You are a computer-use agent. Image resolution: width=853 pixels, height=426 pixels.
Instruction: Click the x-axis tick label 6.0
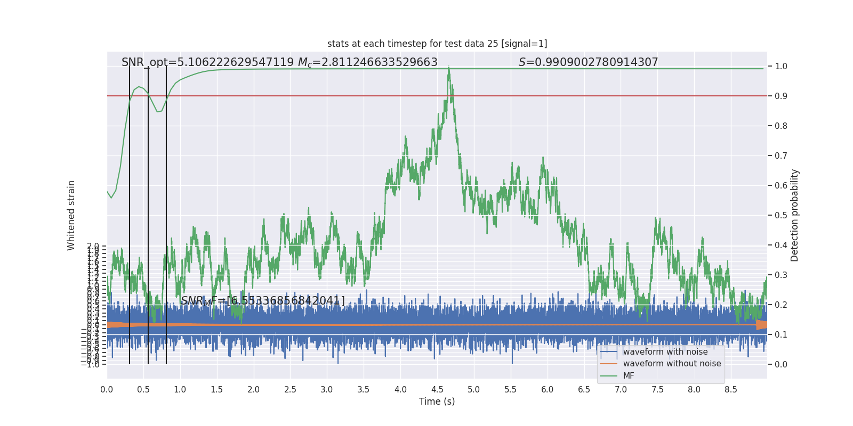point(548,389)
